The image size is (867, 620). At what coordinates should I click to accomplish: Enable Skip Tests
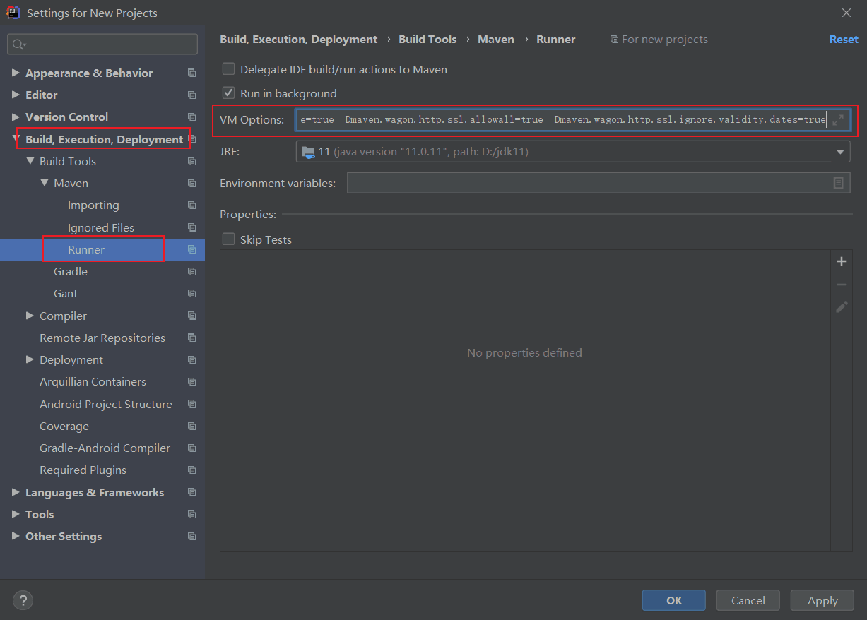click(x=228, y=239)
